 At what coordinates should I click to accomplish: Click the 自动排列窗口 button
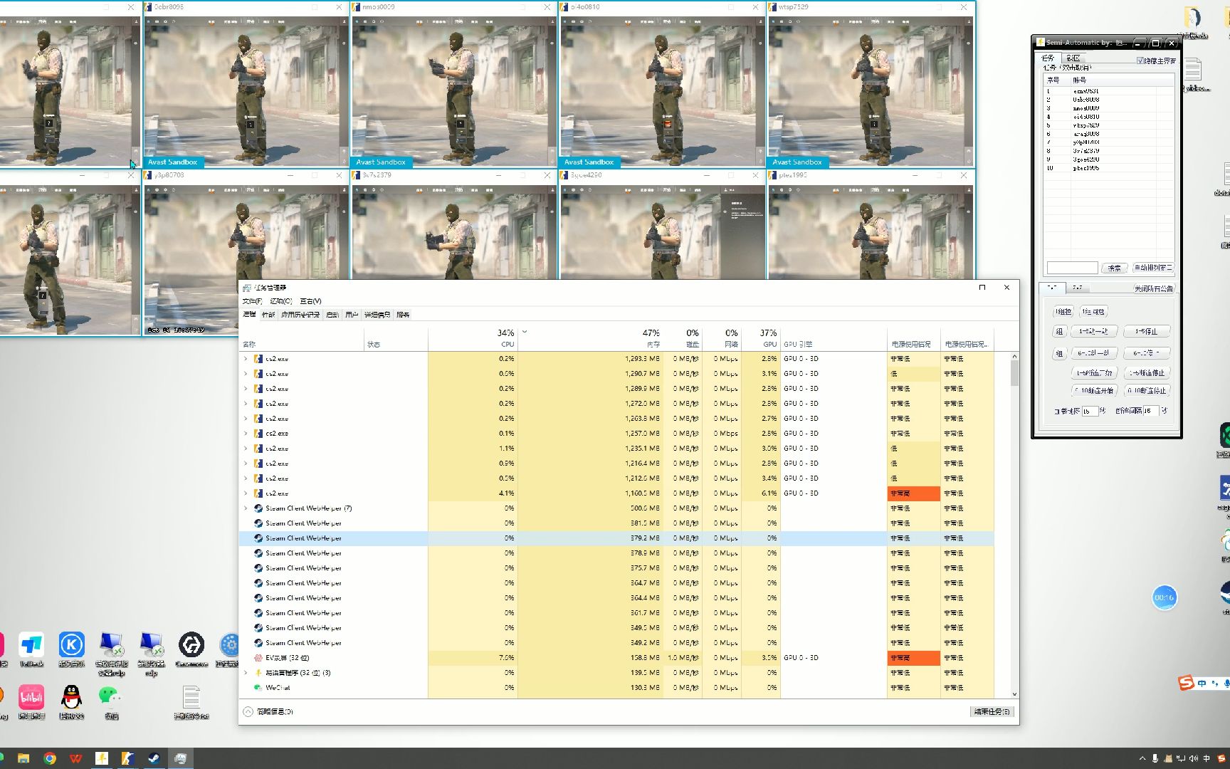1153,268
